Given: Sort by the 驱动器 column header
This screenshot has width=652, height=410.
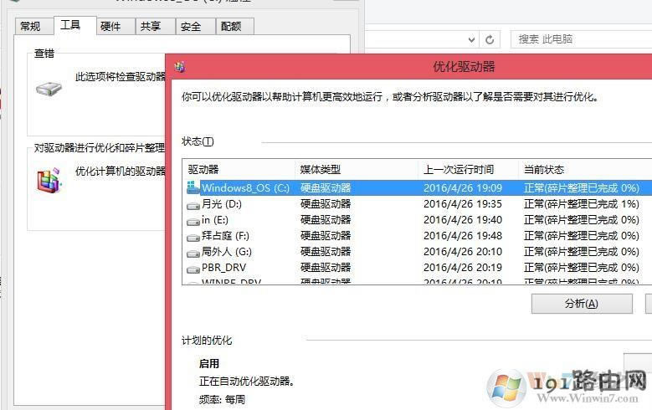Looking at the screenshot, I should [x=239, y=169].
